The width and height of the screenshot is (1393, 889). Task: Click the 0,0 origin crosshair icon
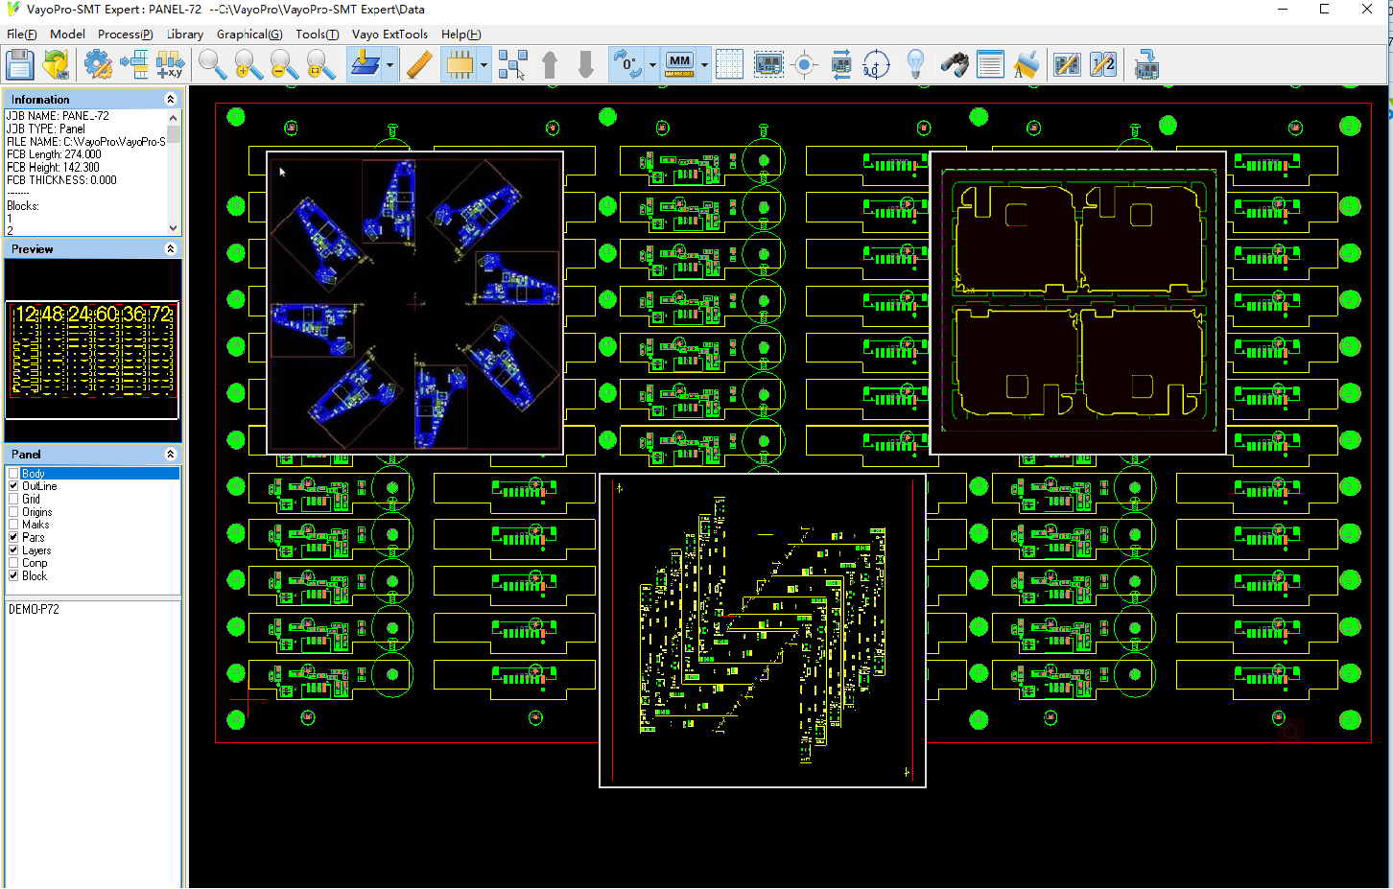876,65
